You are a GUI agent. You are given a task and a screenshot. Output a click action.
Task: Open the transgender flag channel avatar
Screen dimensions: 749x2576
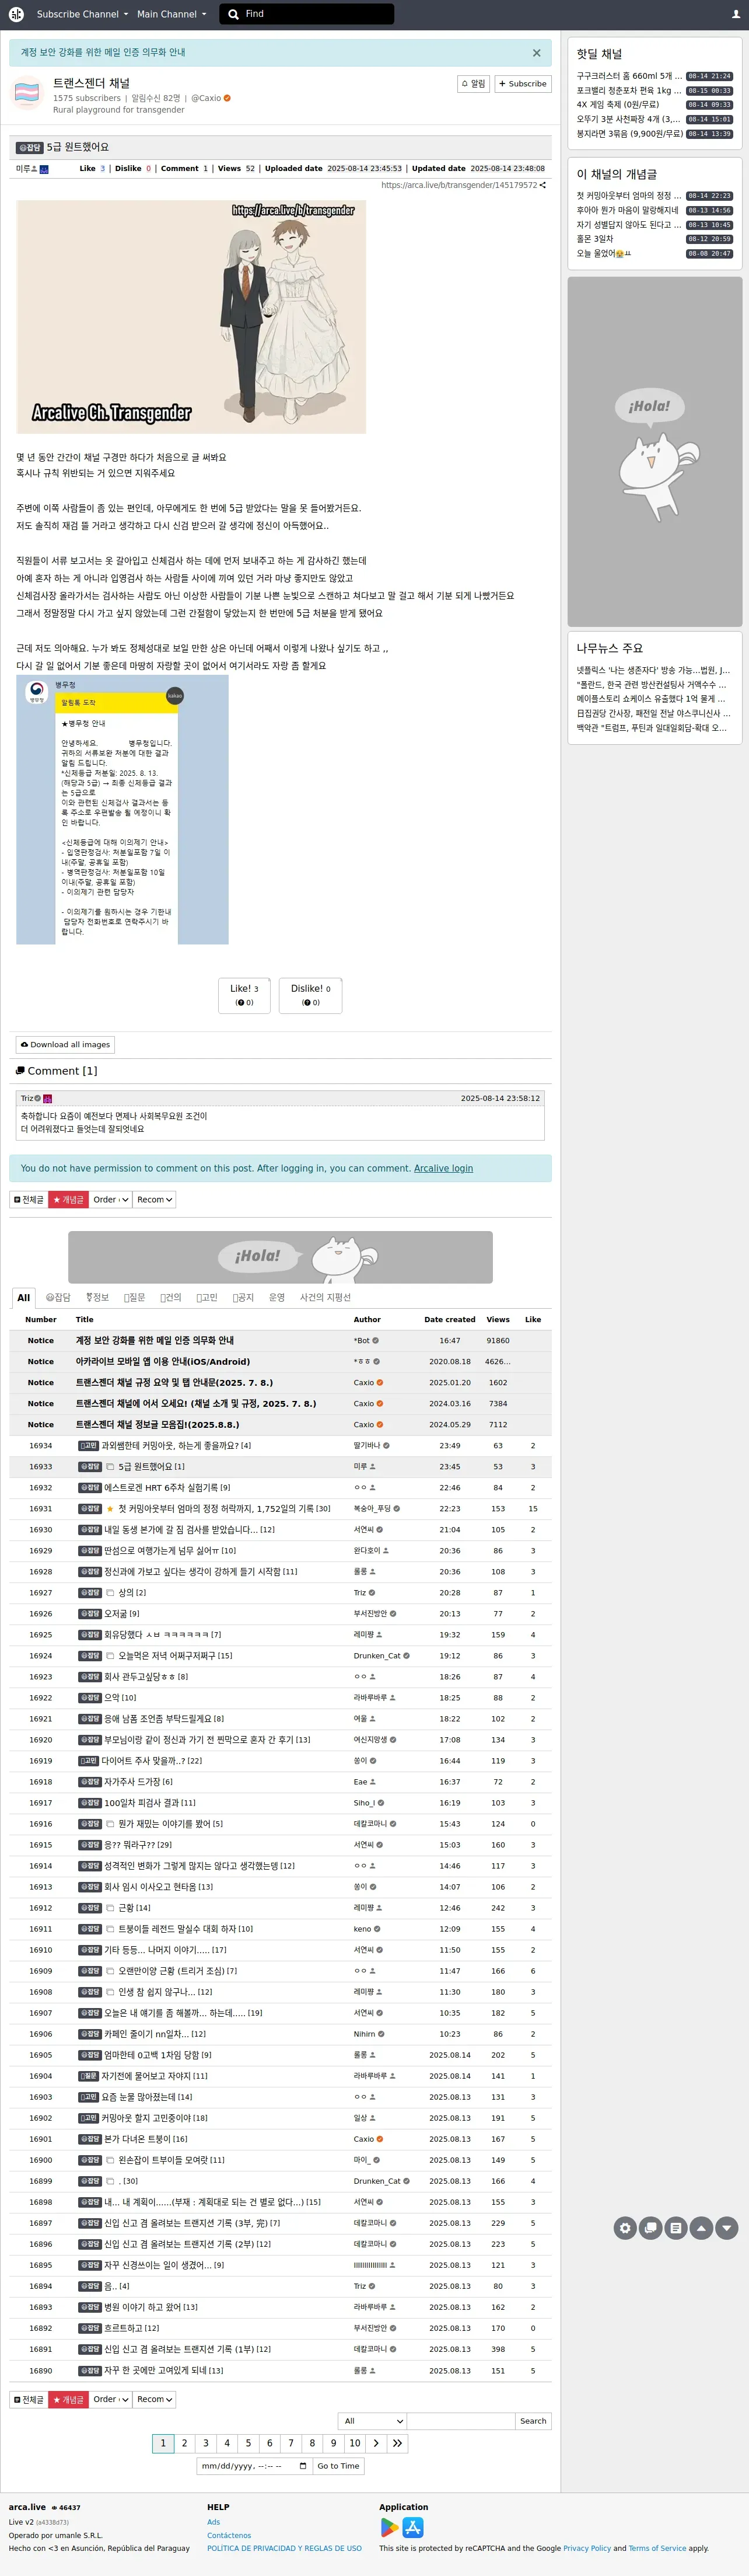pos(26,92)
